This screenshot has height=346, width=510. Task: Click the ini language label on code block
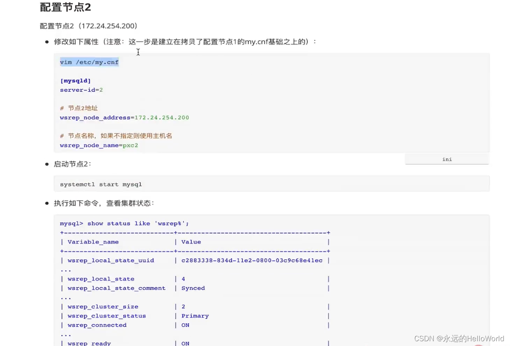[x=447, y=159]
